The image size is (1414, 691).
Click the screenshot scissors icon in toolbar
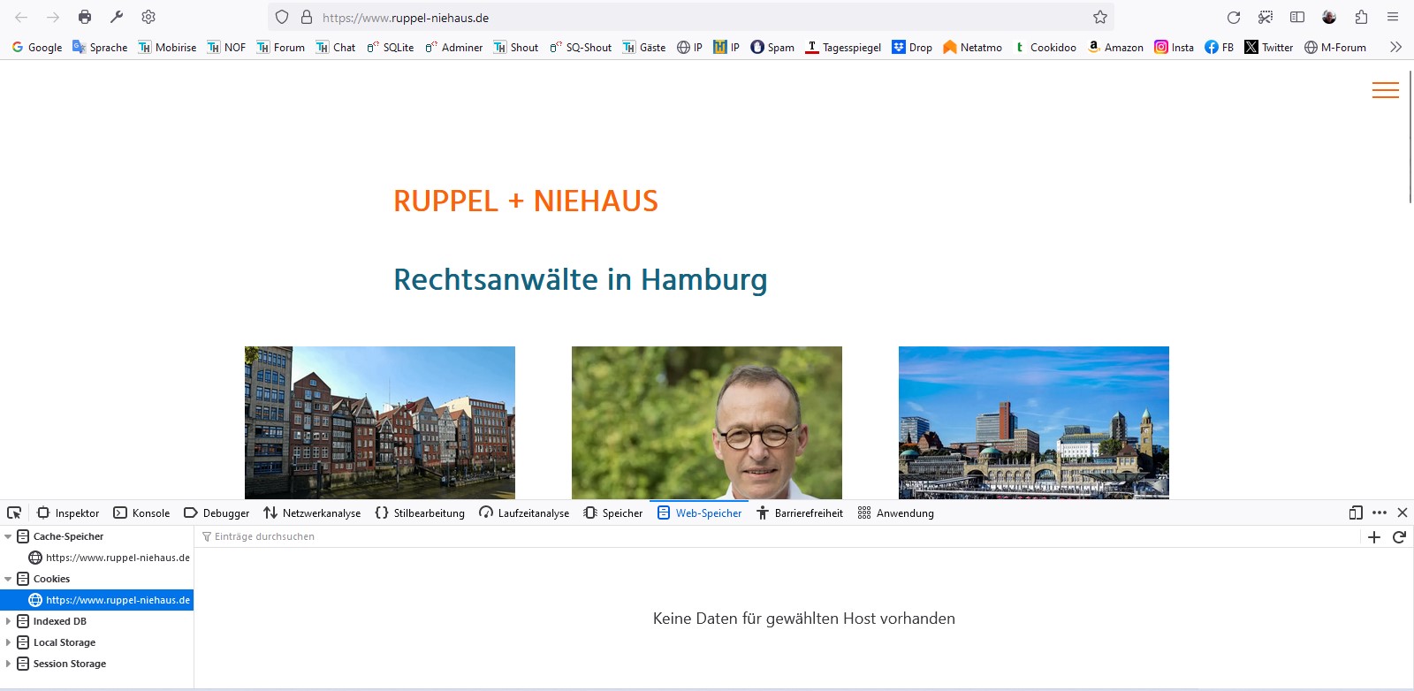[x=1266, y=17]
